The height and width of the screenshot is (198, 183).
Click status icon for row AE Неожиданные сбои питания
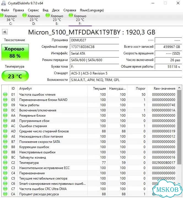pos(5,137)
